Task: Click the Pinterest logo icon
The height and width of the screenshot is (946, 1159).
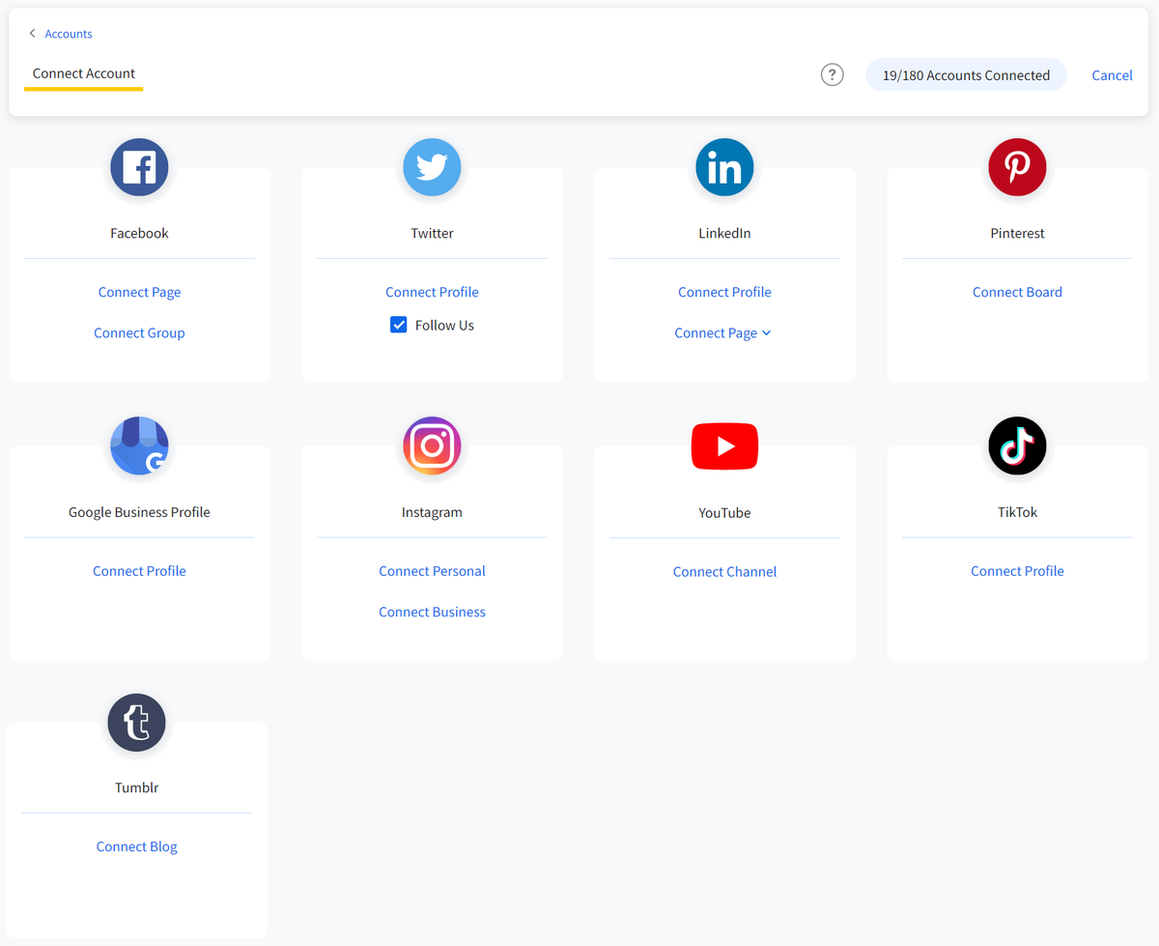Action: click(x=1017, y=167)
